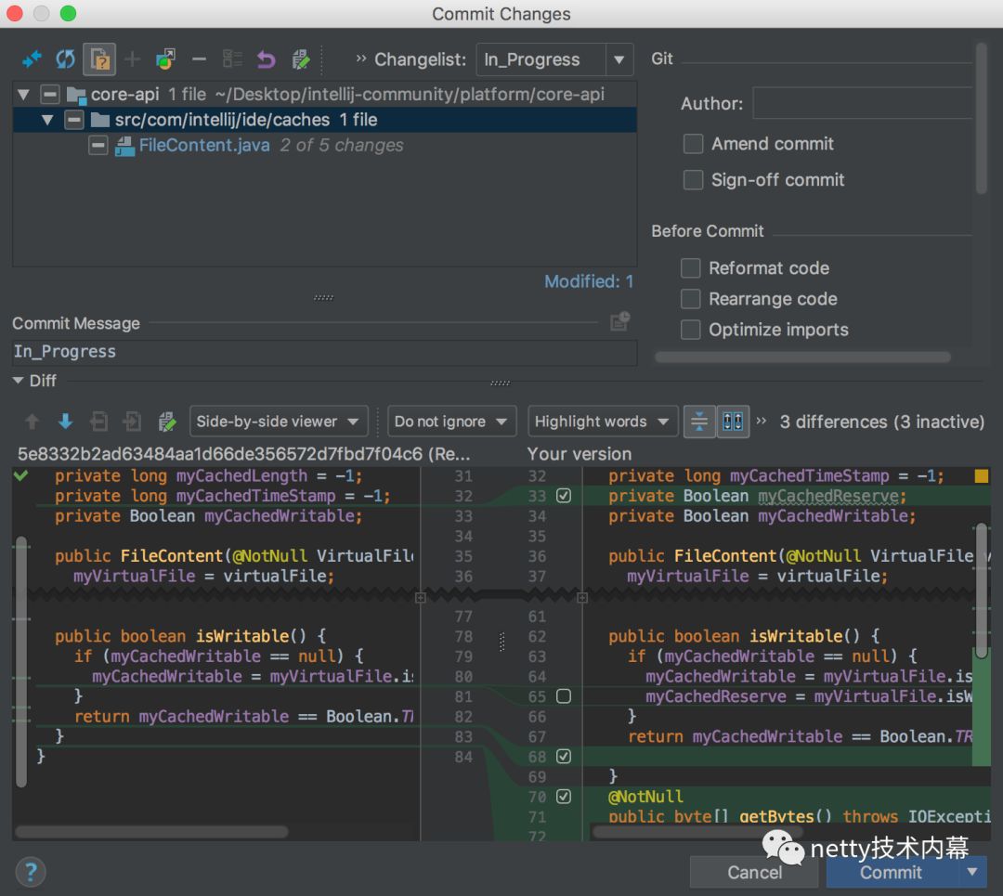Viewport: 1003px width, 896px height.
Task: Check the Optimize imports option
Action: [690, 330]
